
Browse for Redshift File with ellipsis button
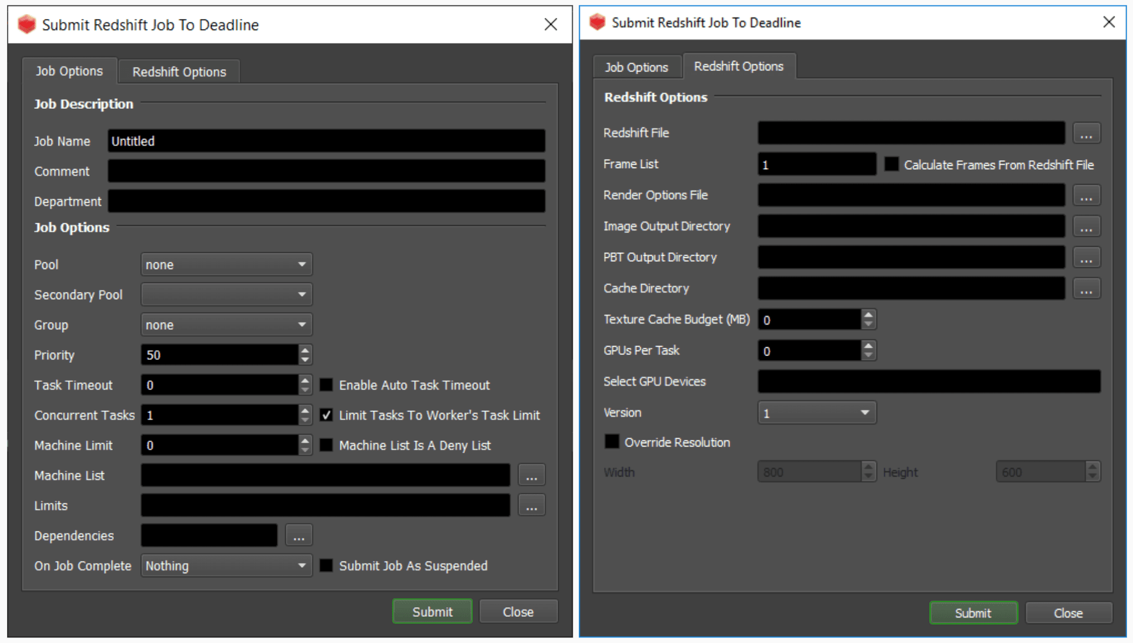[x=1086, y=133]
